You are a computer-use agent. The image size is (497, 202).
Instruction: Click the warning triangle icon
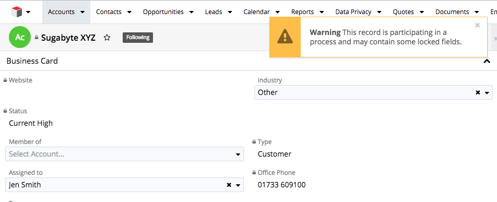[x=285, y=36]
